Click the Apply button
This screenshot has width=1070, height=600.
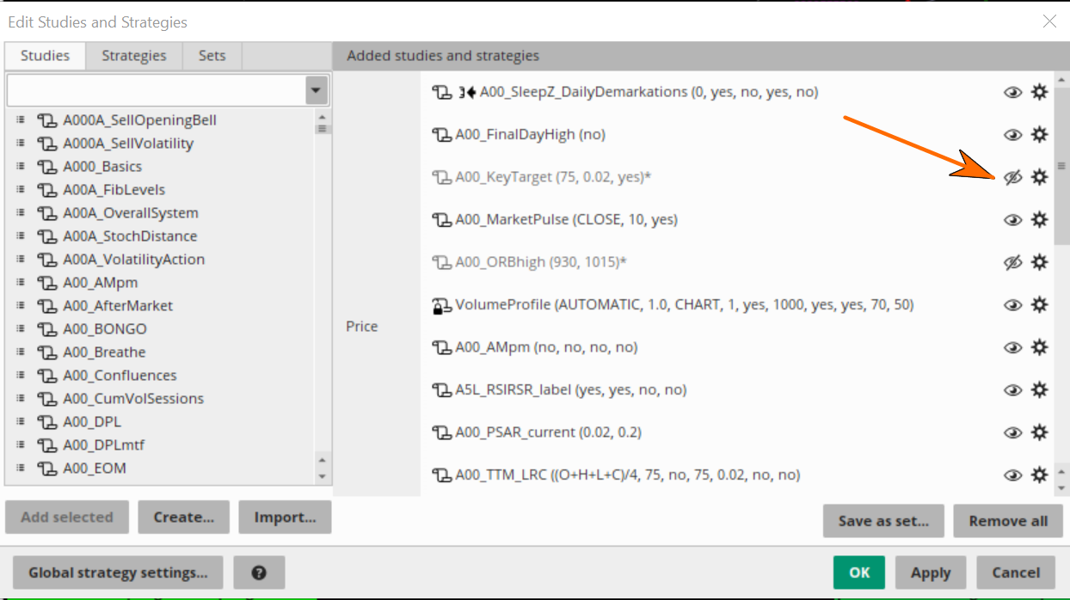(x=931, y=572)
